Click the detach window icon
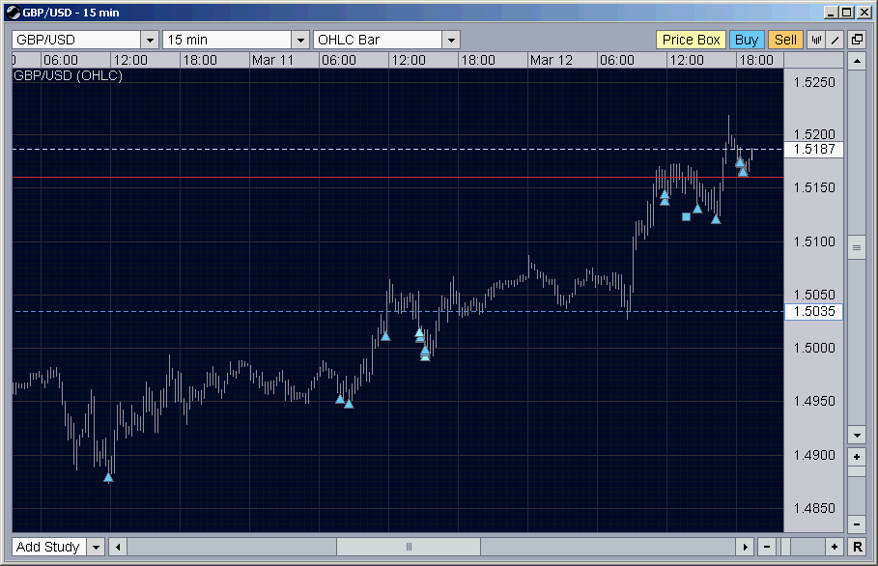The width and height of the screenshot is (878, 566). pos(857,40)
